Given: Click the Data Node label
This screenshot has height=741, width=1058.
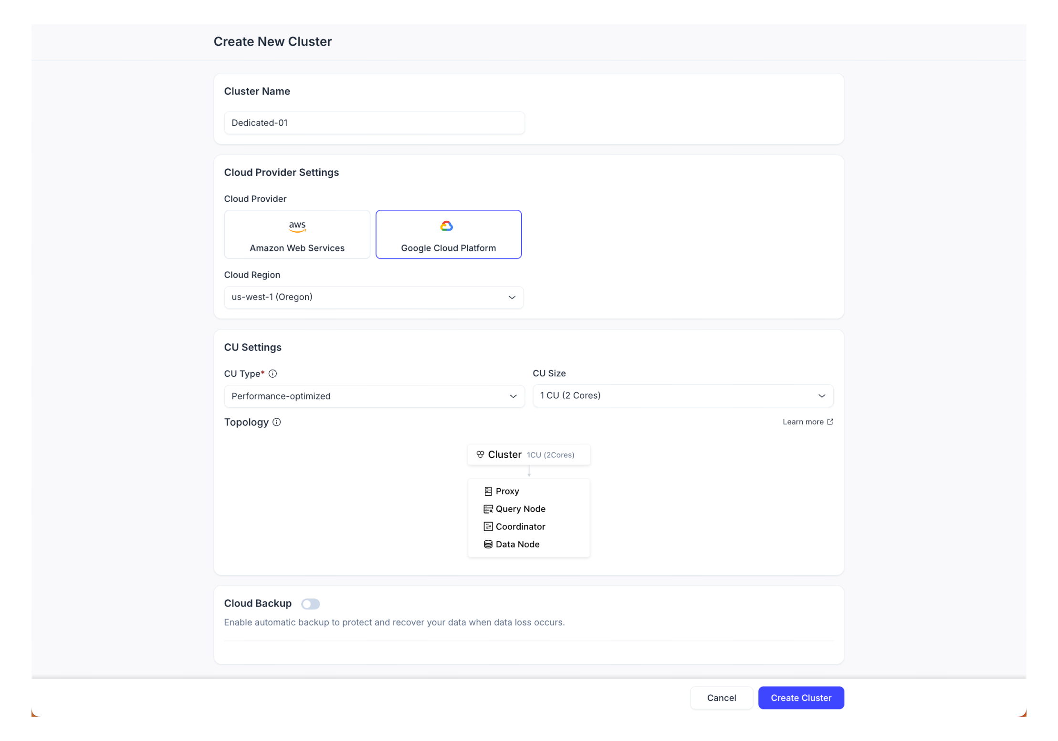Looking at the screenshot, I should 517,544.
